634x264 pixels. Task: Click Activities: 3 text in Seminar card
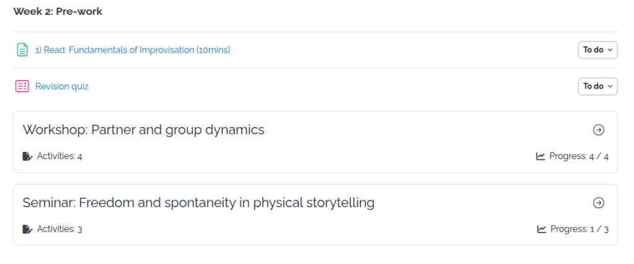click(x=59, y=229)
